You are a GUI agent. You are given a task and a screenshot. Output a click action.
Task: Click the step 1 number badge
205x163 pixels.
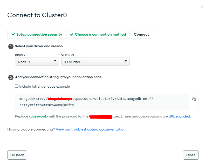click(x=11, y=46)
